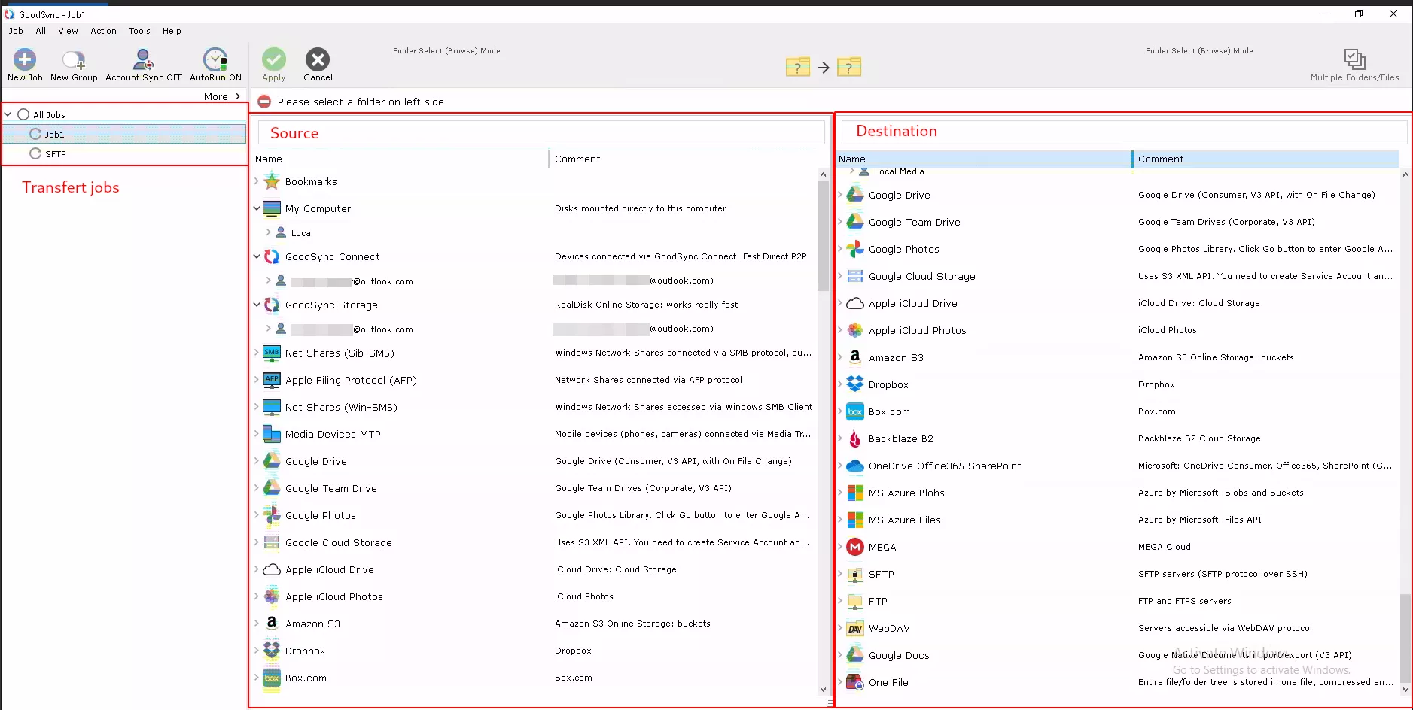
Task: Click Amazon S3 icon in Destination
Action: tap(855, 357)
